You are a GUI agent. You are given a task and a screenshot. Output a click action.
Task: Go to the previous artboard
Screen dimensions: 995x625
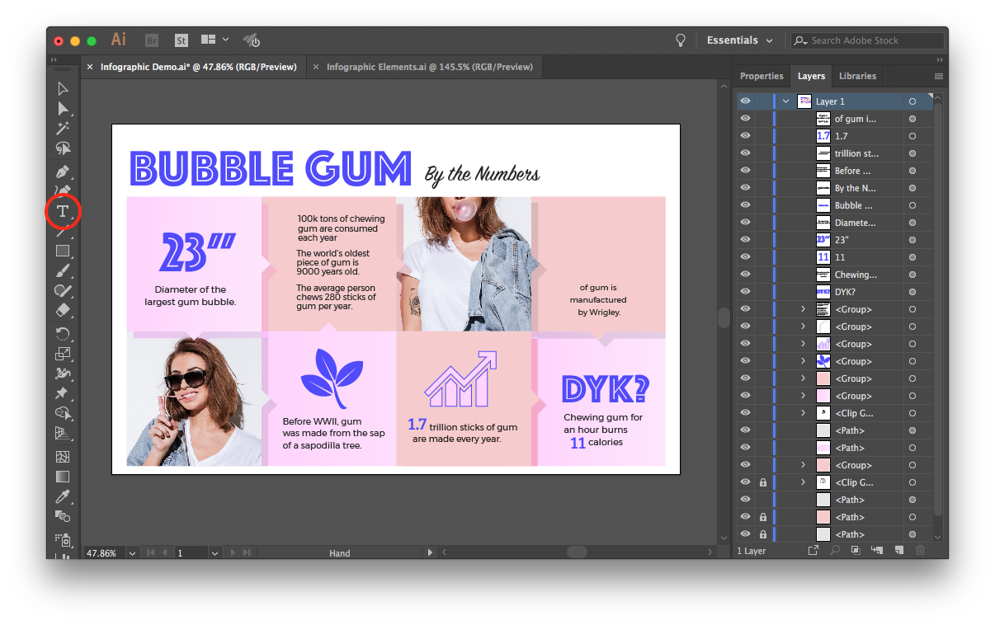(x=165, y=553)
